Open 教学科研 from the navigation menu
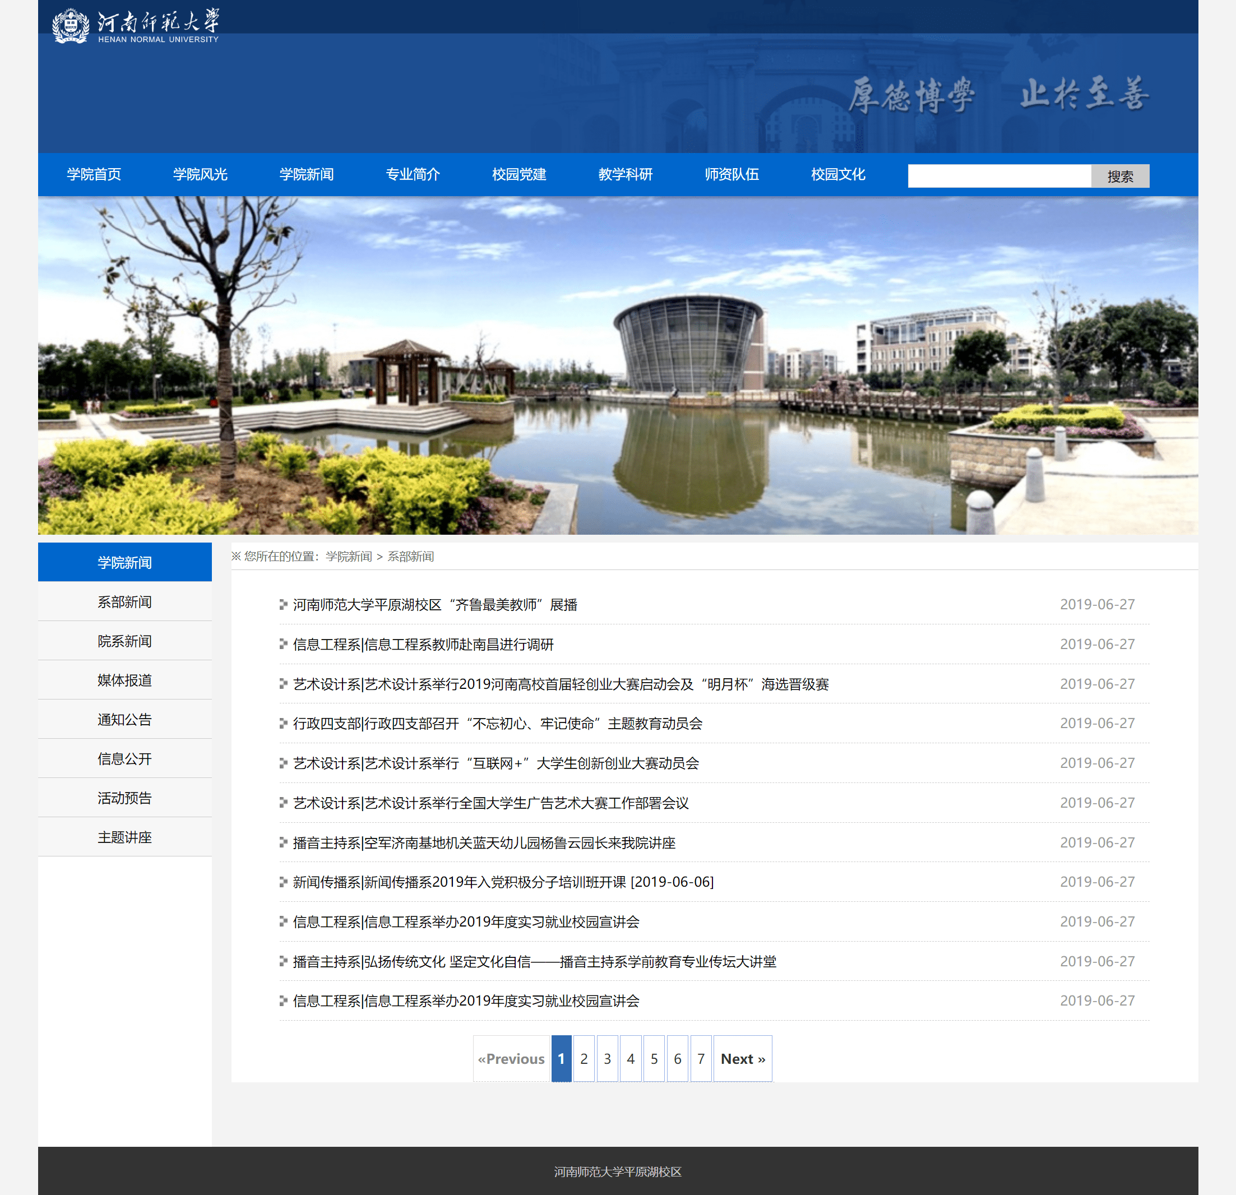Image resolution: width=1236 pixels, height=1195 pixels. (625, 175)
